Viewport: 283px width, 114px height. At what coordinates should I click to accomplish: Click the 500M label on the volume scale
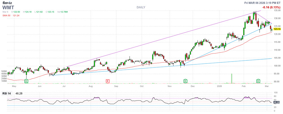pos(4,71)
